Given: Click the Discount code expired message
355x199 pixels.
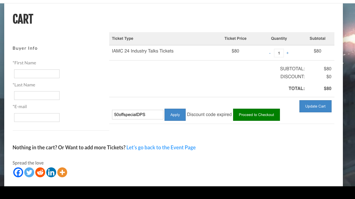Looking at the screenshot, I should tap(209, 114).
